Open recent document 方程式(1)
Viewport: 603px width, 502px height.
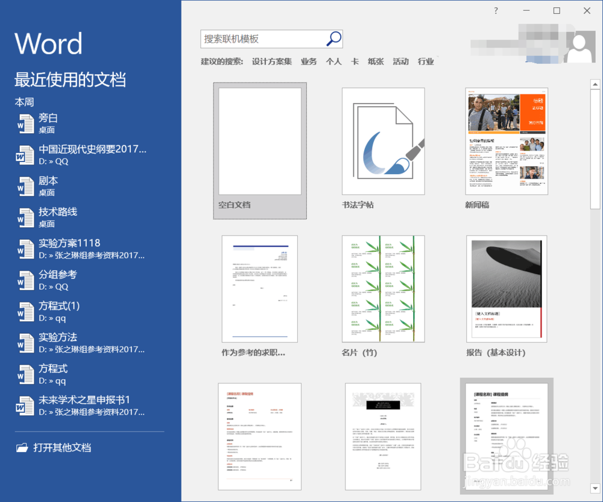[x=90, y=312]
